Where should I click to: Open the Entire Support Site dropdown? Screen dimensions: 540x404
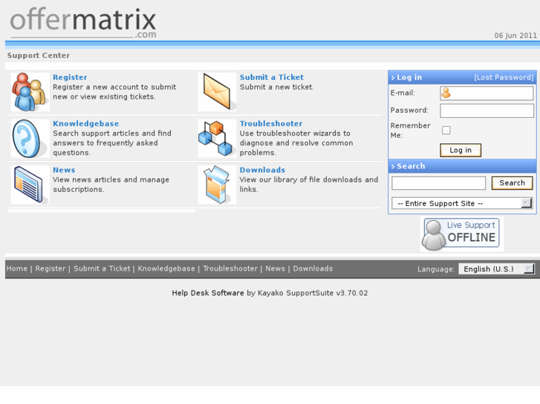click(462, 203)
